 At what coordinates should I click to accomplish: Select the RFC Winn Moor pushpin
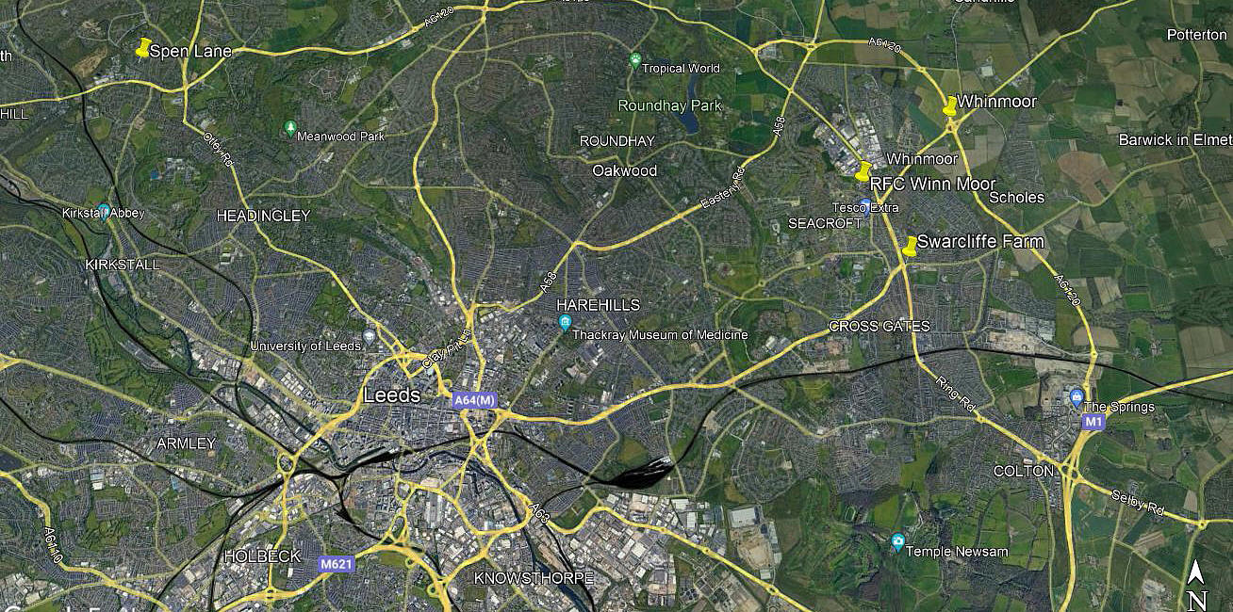pos(863,171)
